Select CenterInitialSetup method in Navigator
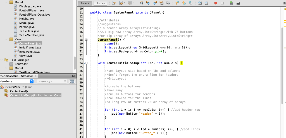 [x=35, y=95]
